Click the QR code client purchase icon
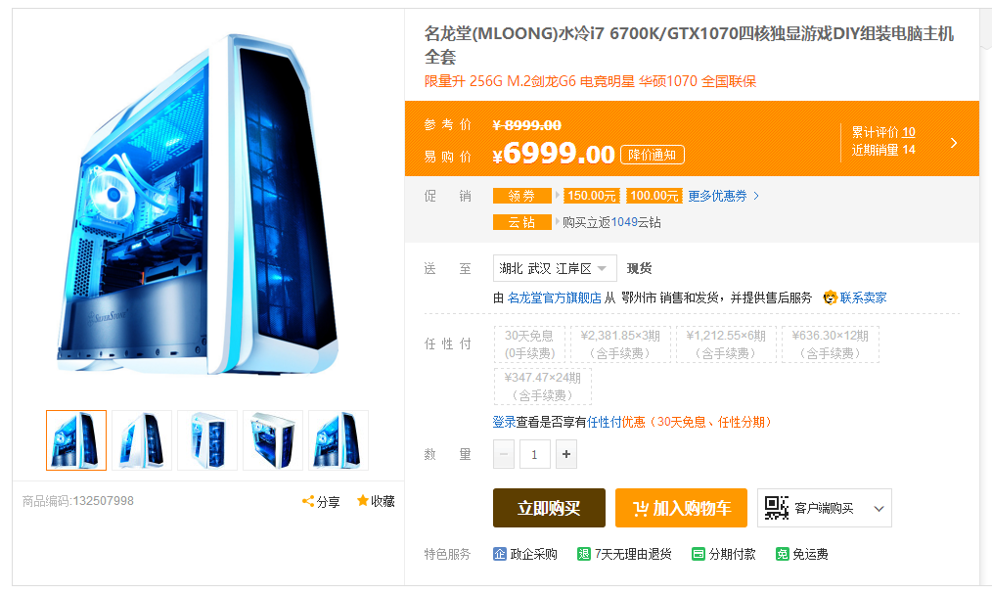Image resolution: width=992 pixels, height=594 pixels. click(776, 508)
